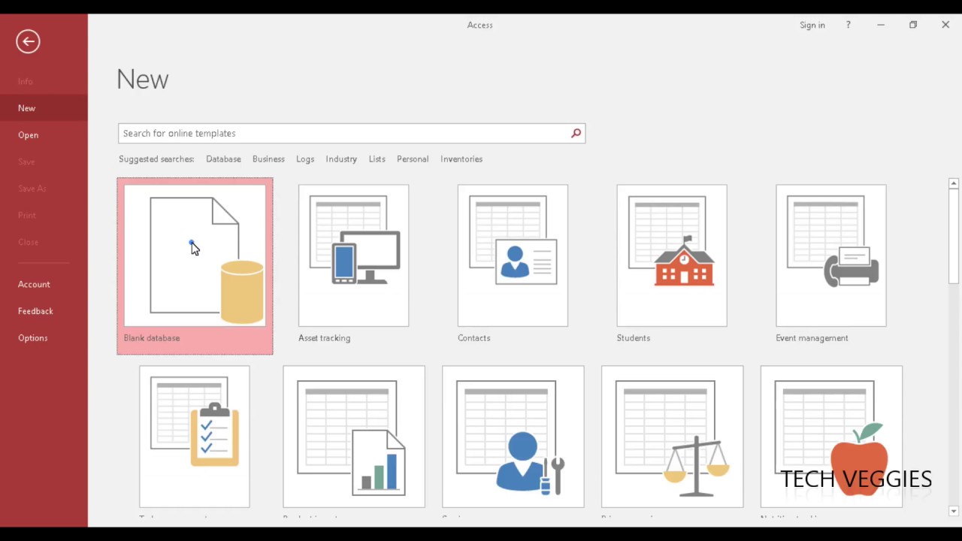Search suggested category Logs
Image resolution: width=962 pixels, height=541 pixels.
305,159
